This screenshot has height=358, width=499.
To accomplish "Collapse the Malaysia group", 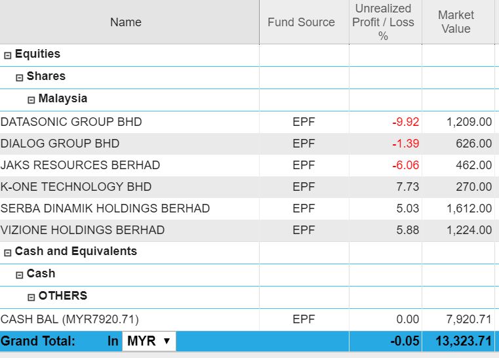I will tap(31, 100).
